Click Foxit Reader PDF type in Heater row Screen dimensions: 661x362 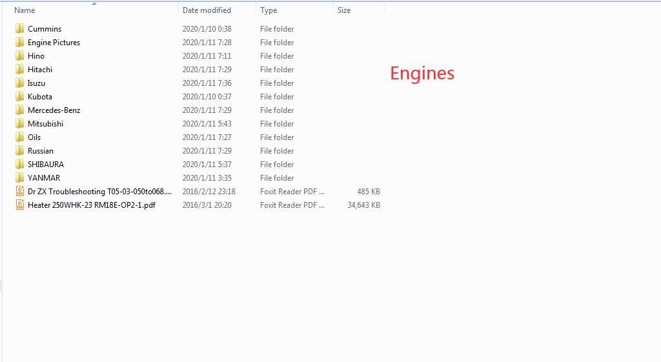(292, 205)
